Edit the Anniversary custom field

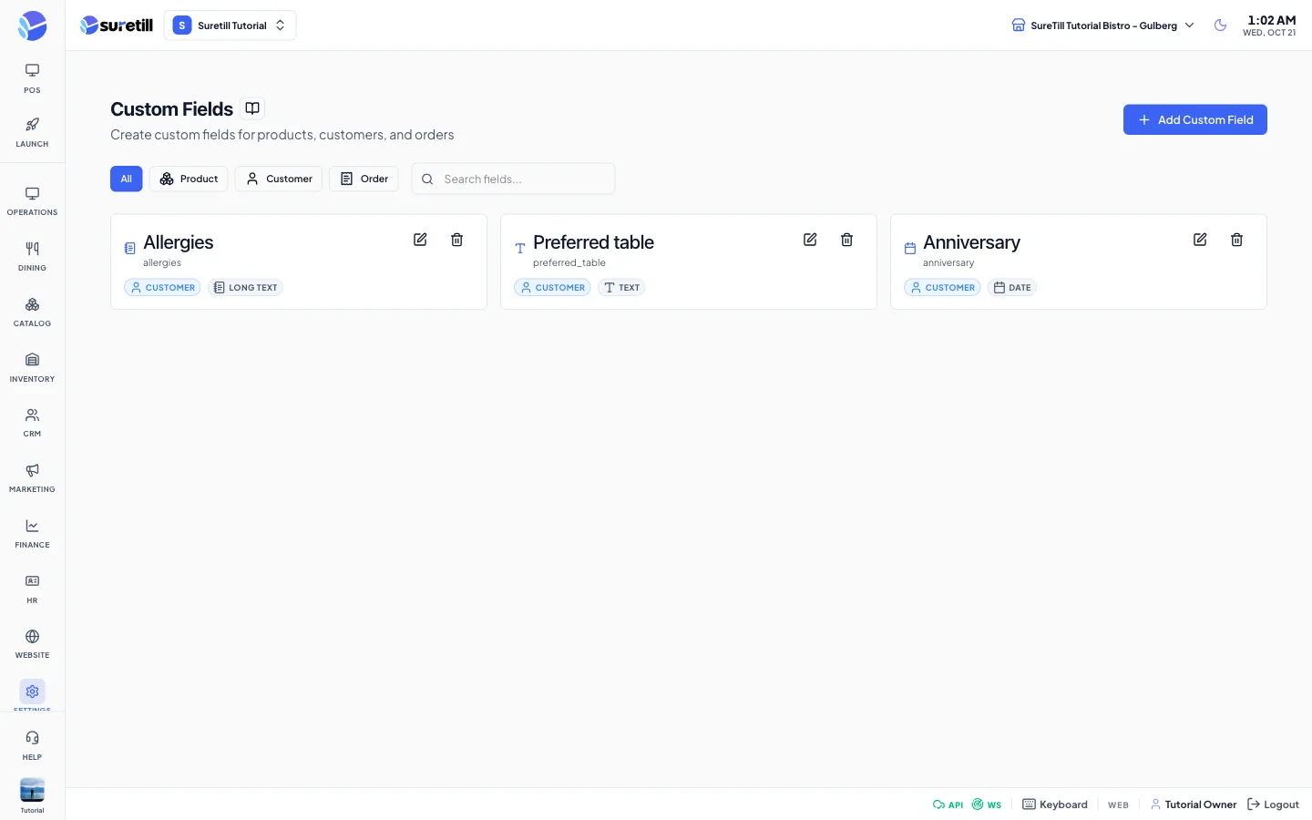coord(1200,240)
